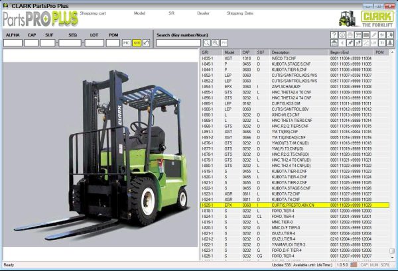Select row I-835-1 IVECO,T3,CNF
The width and height of the screenshot is (398, 271).
click(295, 58)
